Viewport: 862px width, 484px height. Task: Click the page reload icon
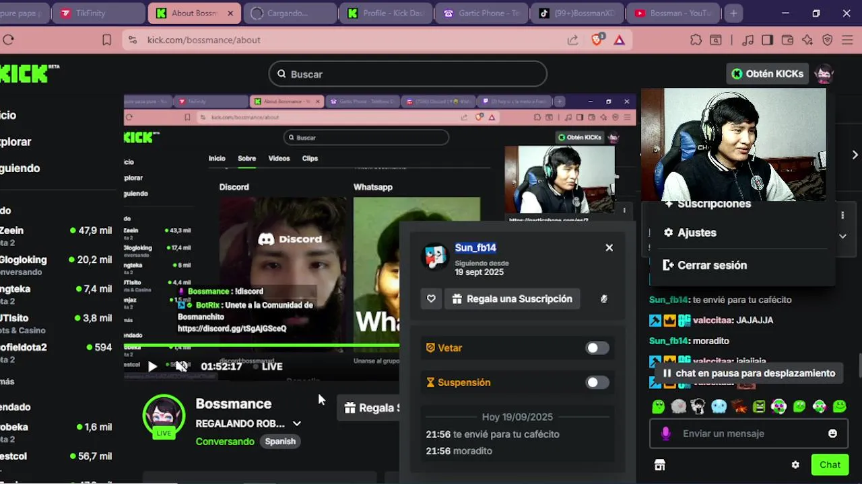pyautogui.click(x=8, y=40)
